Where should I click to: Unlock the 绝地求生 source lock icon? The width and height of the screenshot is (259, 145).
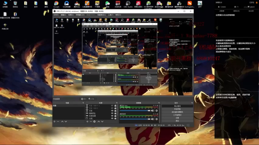[115, 113]
